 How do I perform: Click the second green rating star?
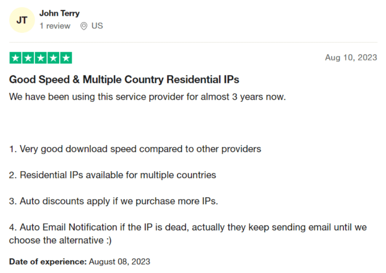(28, 58)
